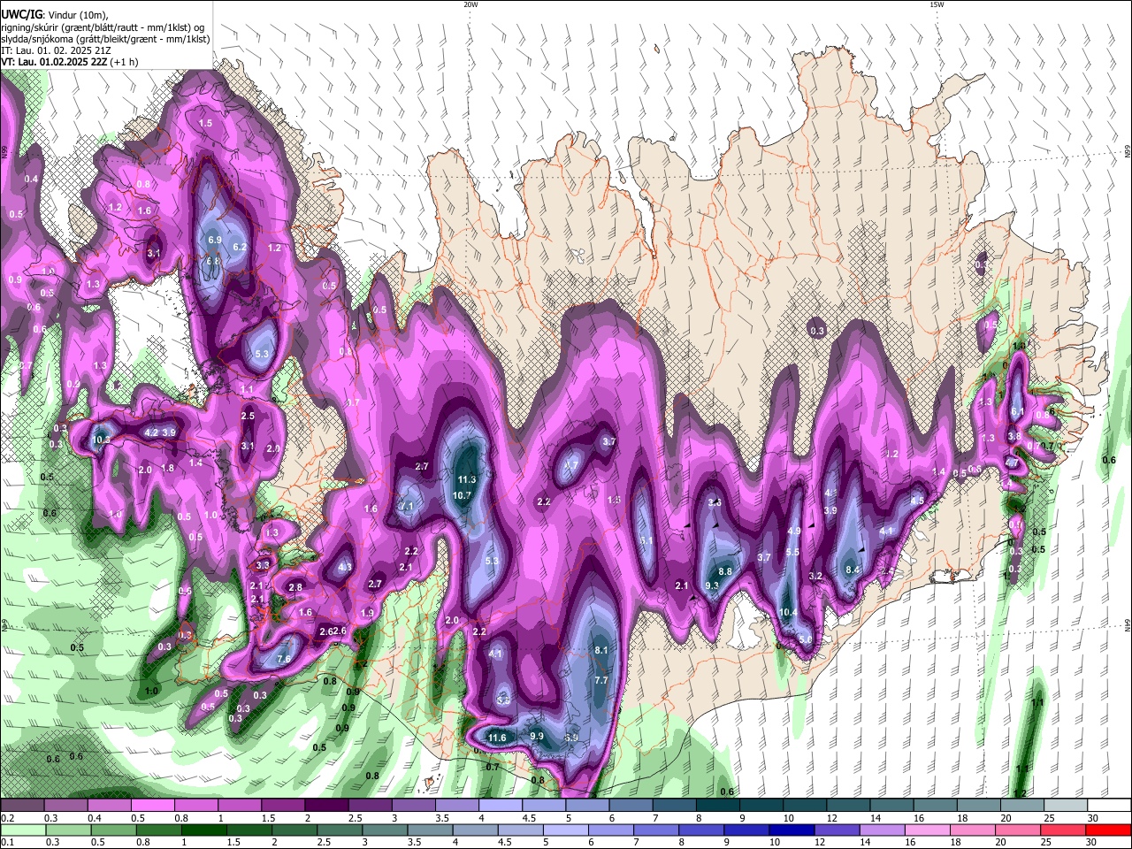
Task: Pick rain legend swatch between 1 and 1.5
Action: 203,830
